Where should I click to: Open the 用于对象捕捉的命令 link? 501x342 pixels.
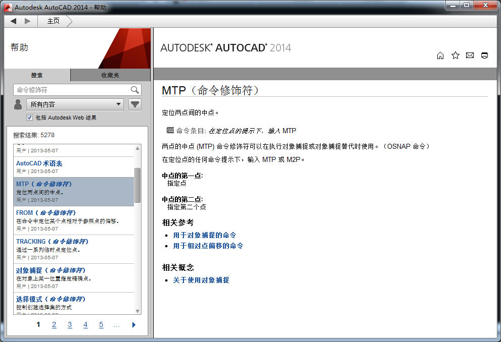tap(204, 235)
